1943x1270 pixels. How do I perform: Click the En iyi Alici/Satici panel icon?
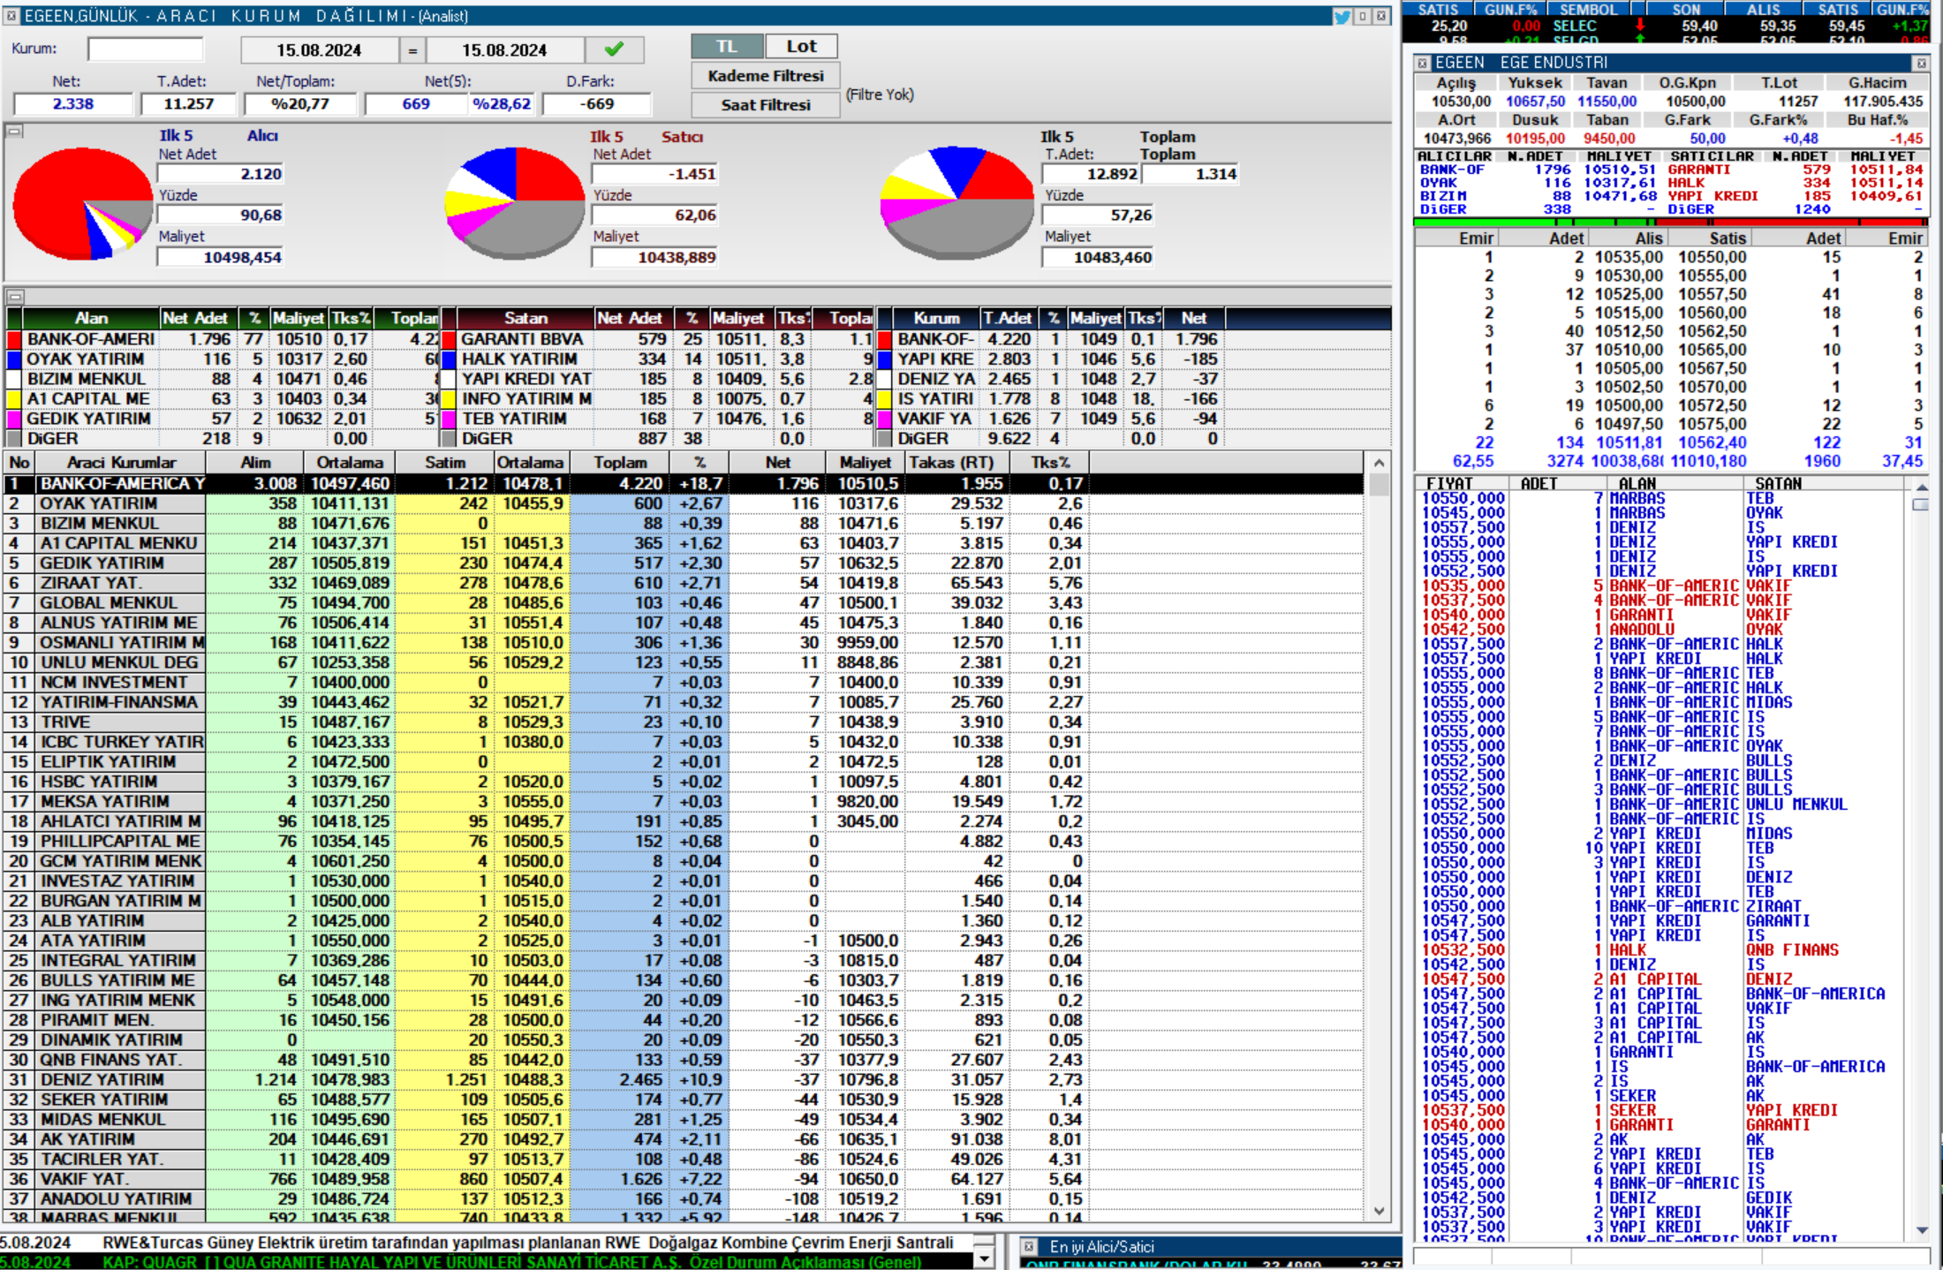tap(1029, 1246)
